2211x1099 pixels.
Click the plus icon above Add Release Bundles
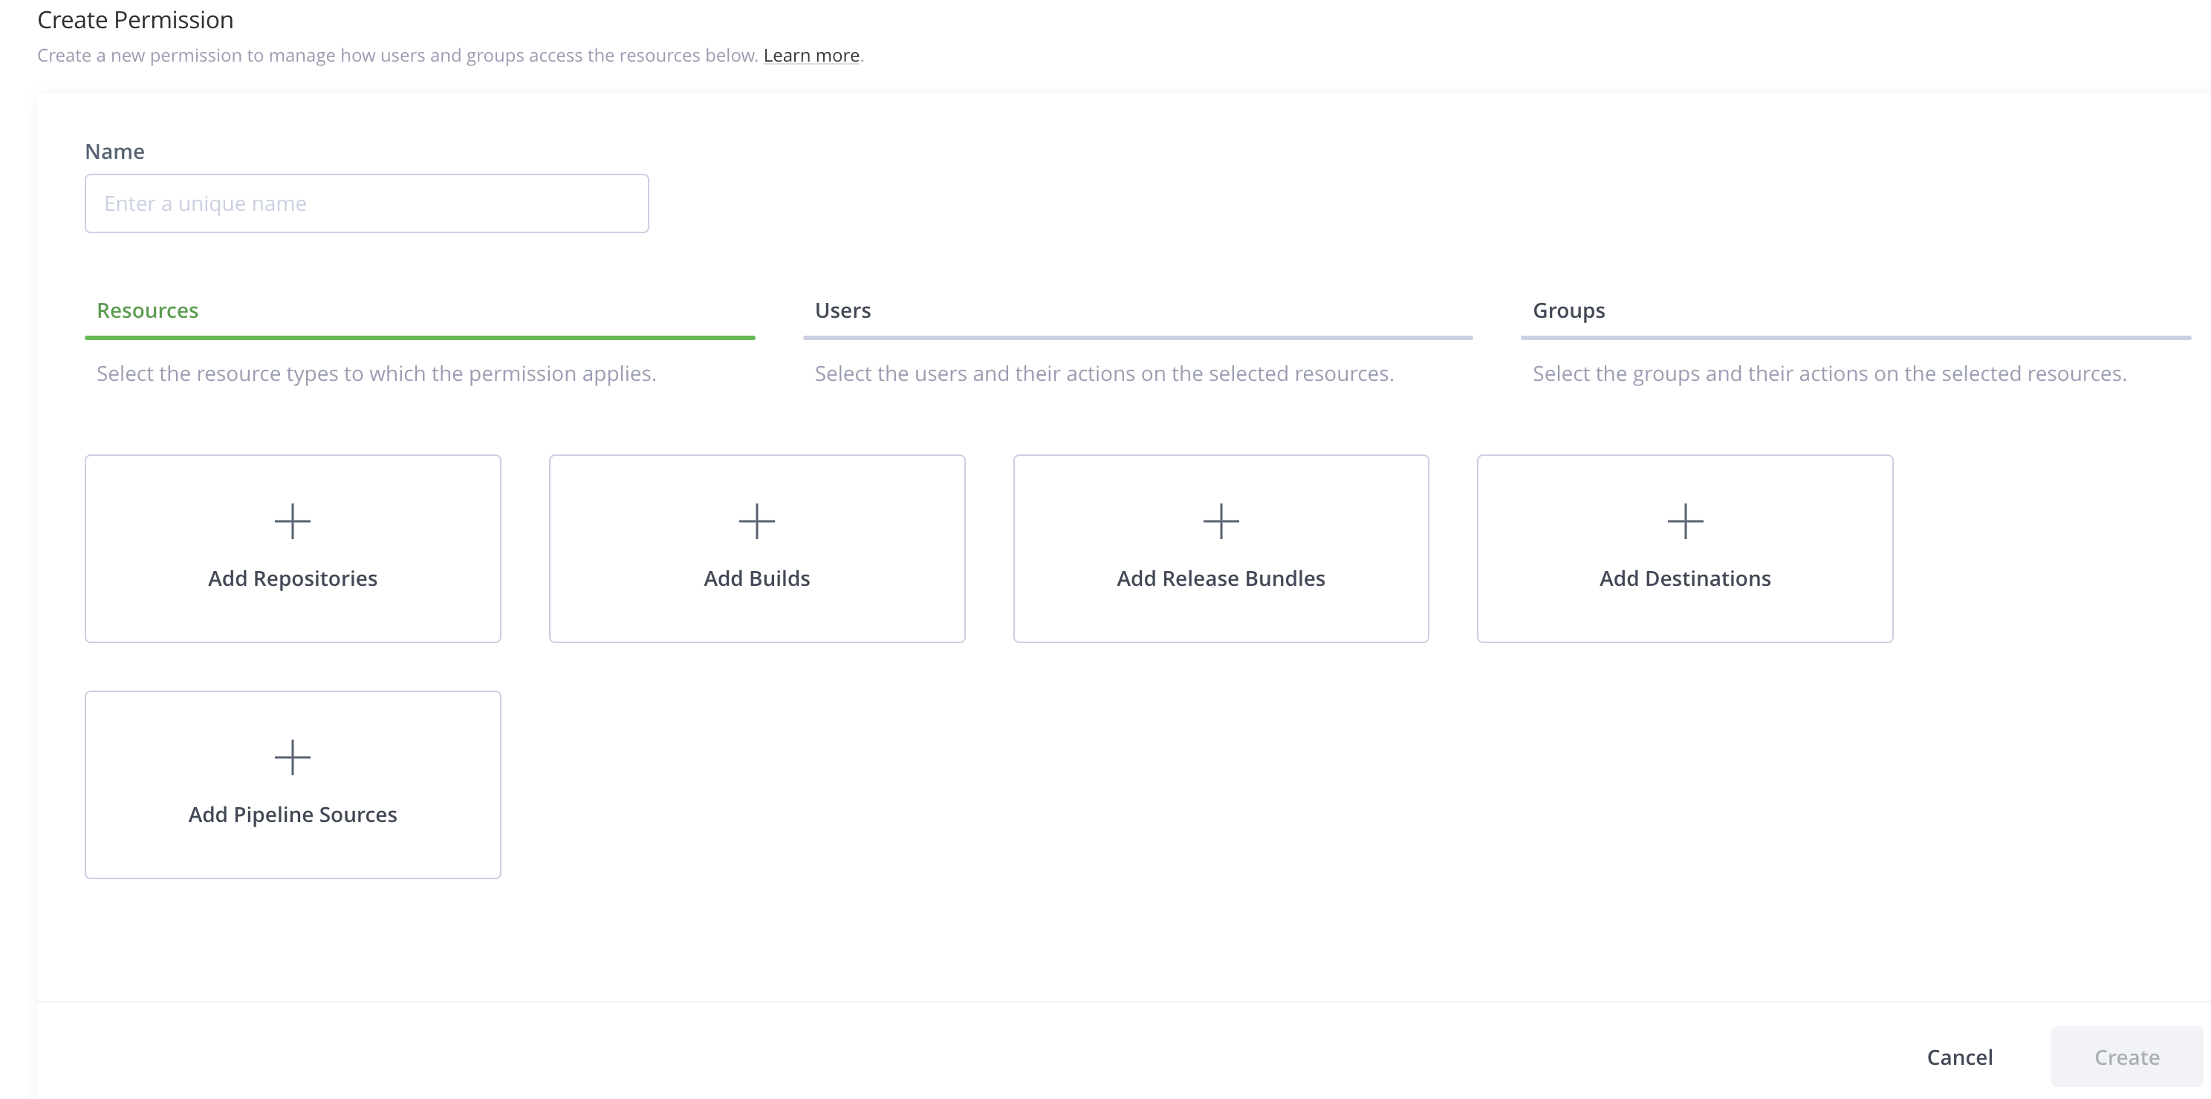click(x=1221, y=521)
